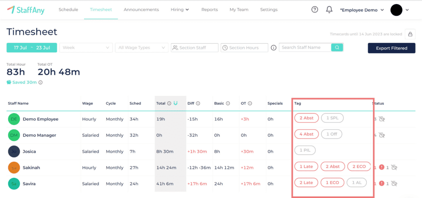Click Sakinah's 2 ECO tag

pyautogui.click(x=359, y=167)
